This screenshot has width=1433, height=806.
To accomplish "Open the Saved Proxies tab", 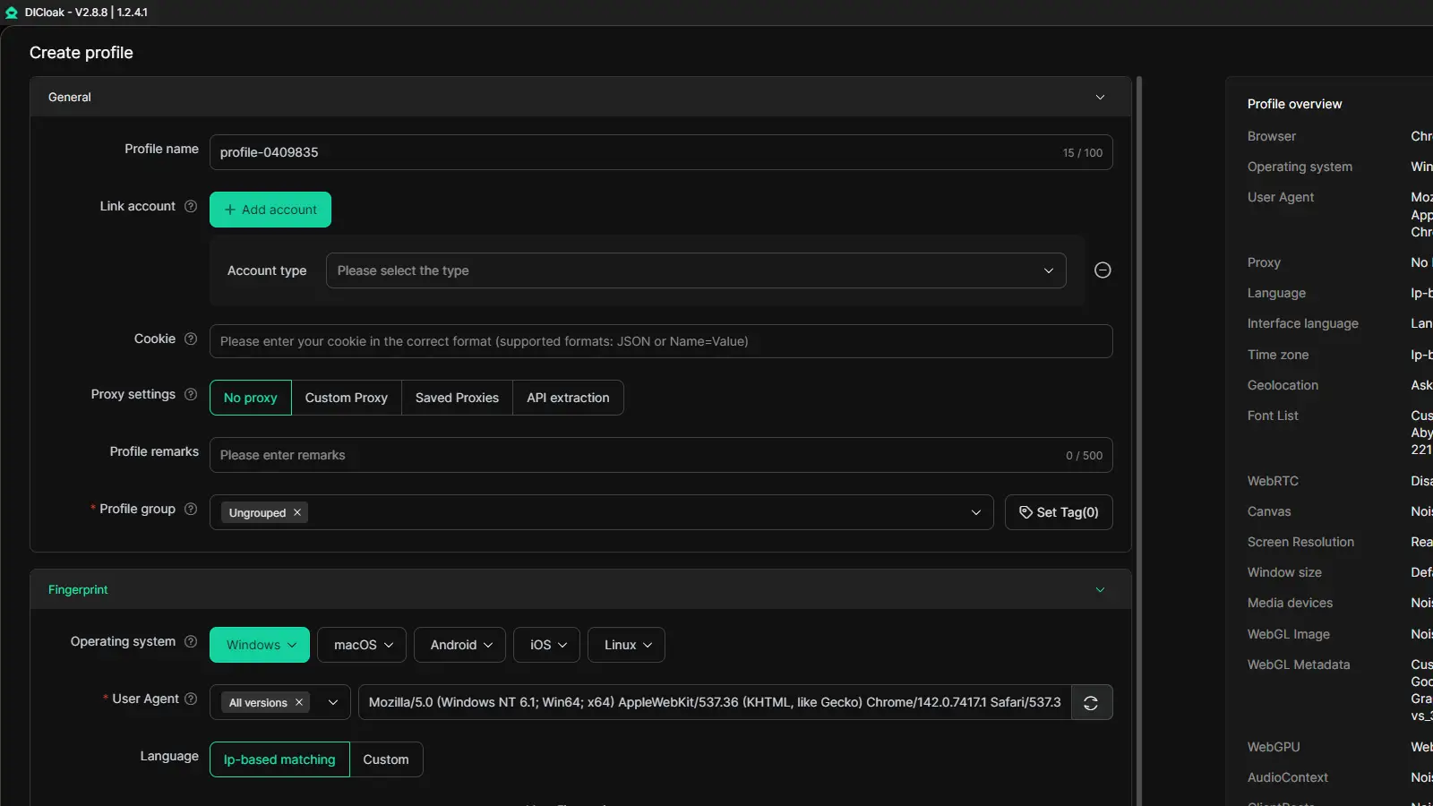I will tap(457, 398).
